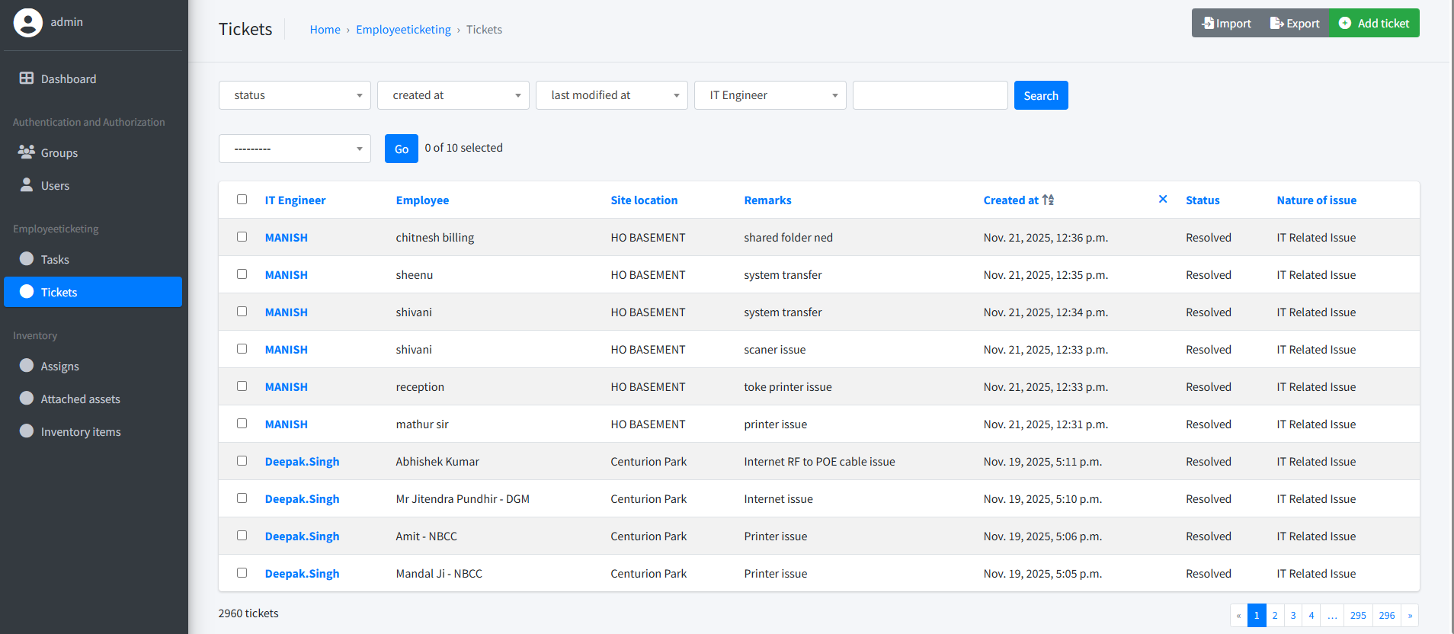Click the search text input field
1454x634 pixels.
click(x=930, y=95)
